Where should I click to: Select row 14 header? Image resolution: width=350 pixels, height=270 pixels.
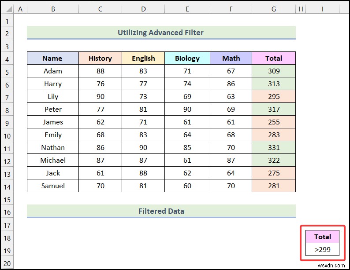(x=7, y=187)
